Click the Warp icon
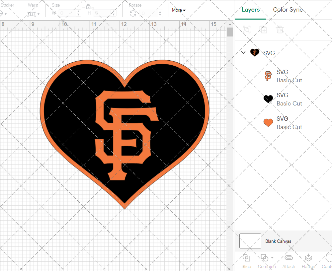 32,14
